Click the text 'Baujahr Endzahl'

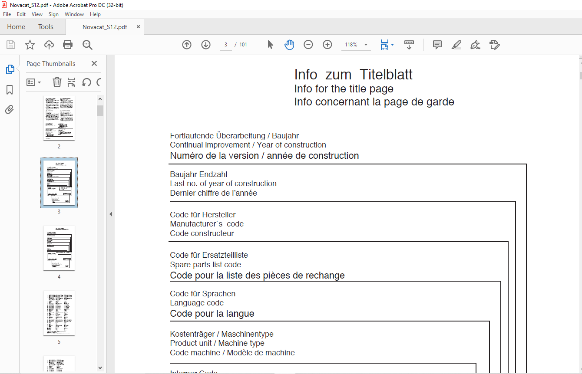[198, 174]
